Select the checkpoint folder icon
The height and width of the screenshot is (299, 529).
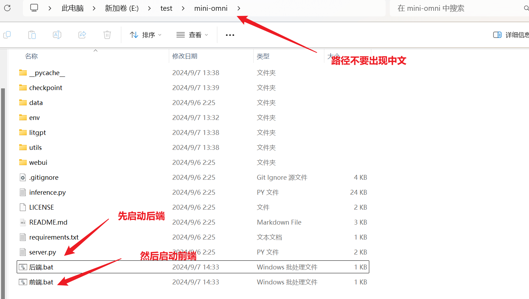pyautogui.click(x=23, y=88)
